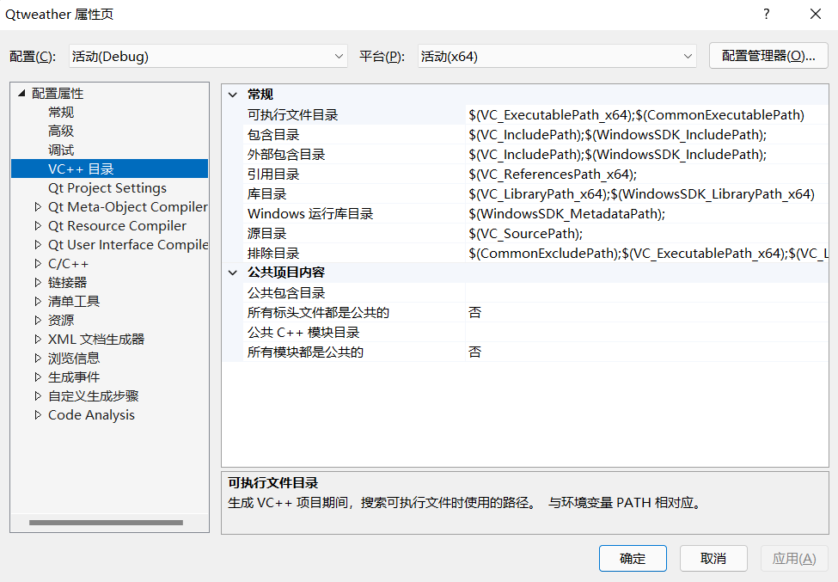Click the 应用 apply button
This screenshot has width=838, height=582.
(x=794, y=559)
